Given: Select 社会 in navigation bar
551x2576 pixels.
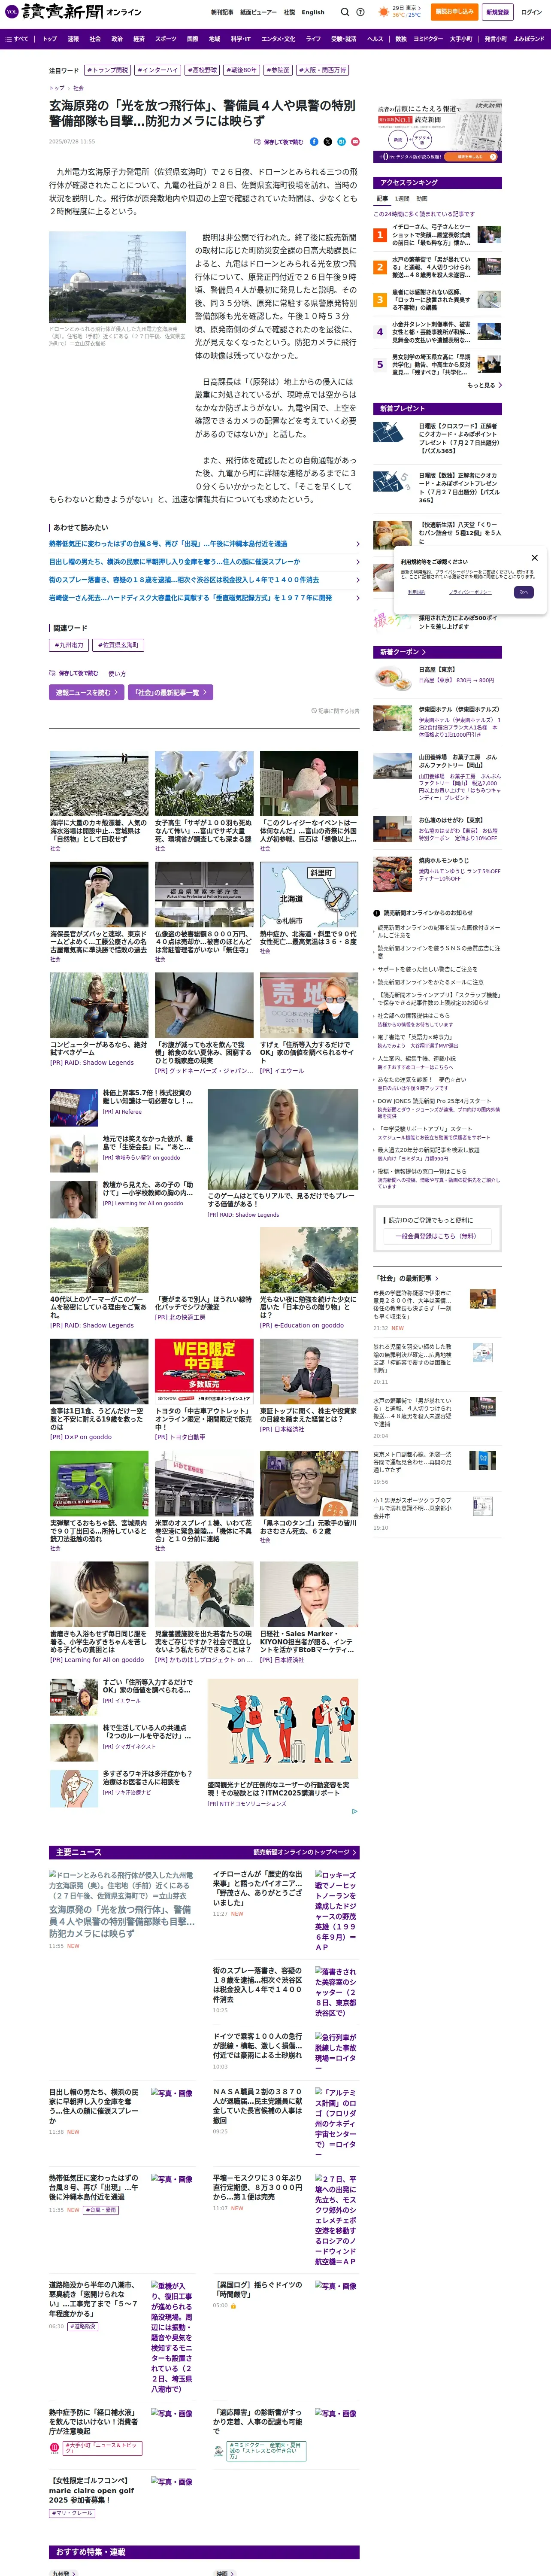Looking at the screenshot, I should pyautogui.click(x=95, y=39).
